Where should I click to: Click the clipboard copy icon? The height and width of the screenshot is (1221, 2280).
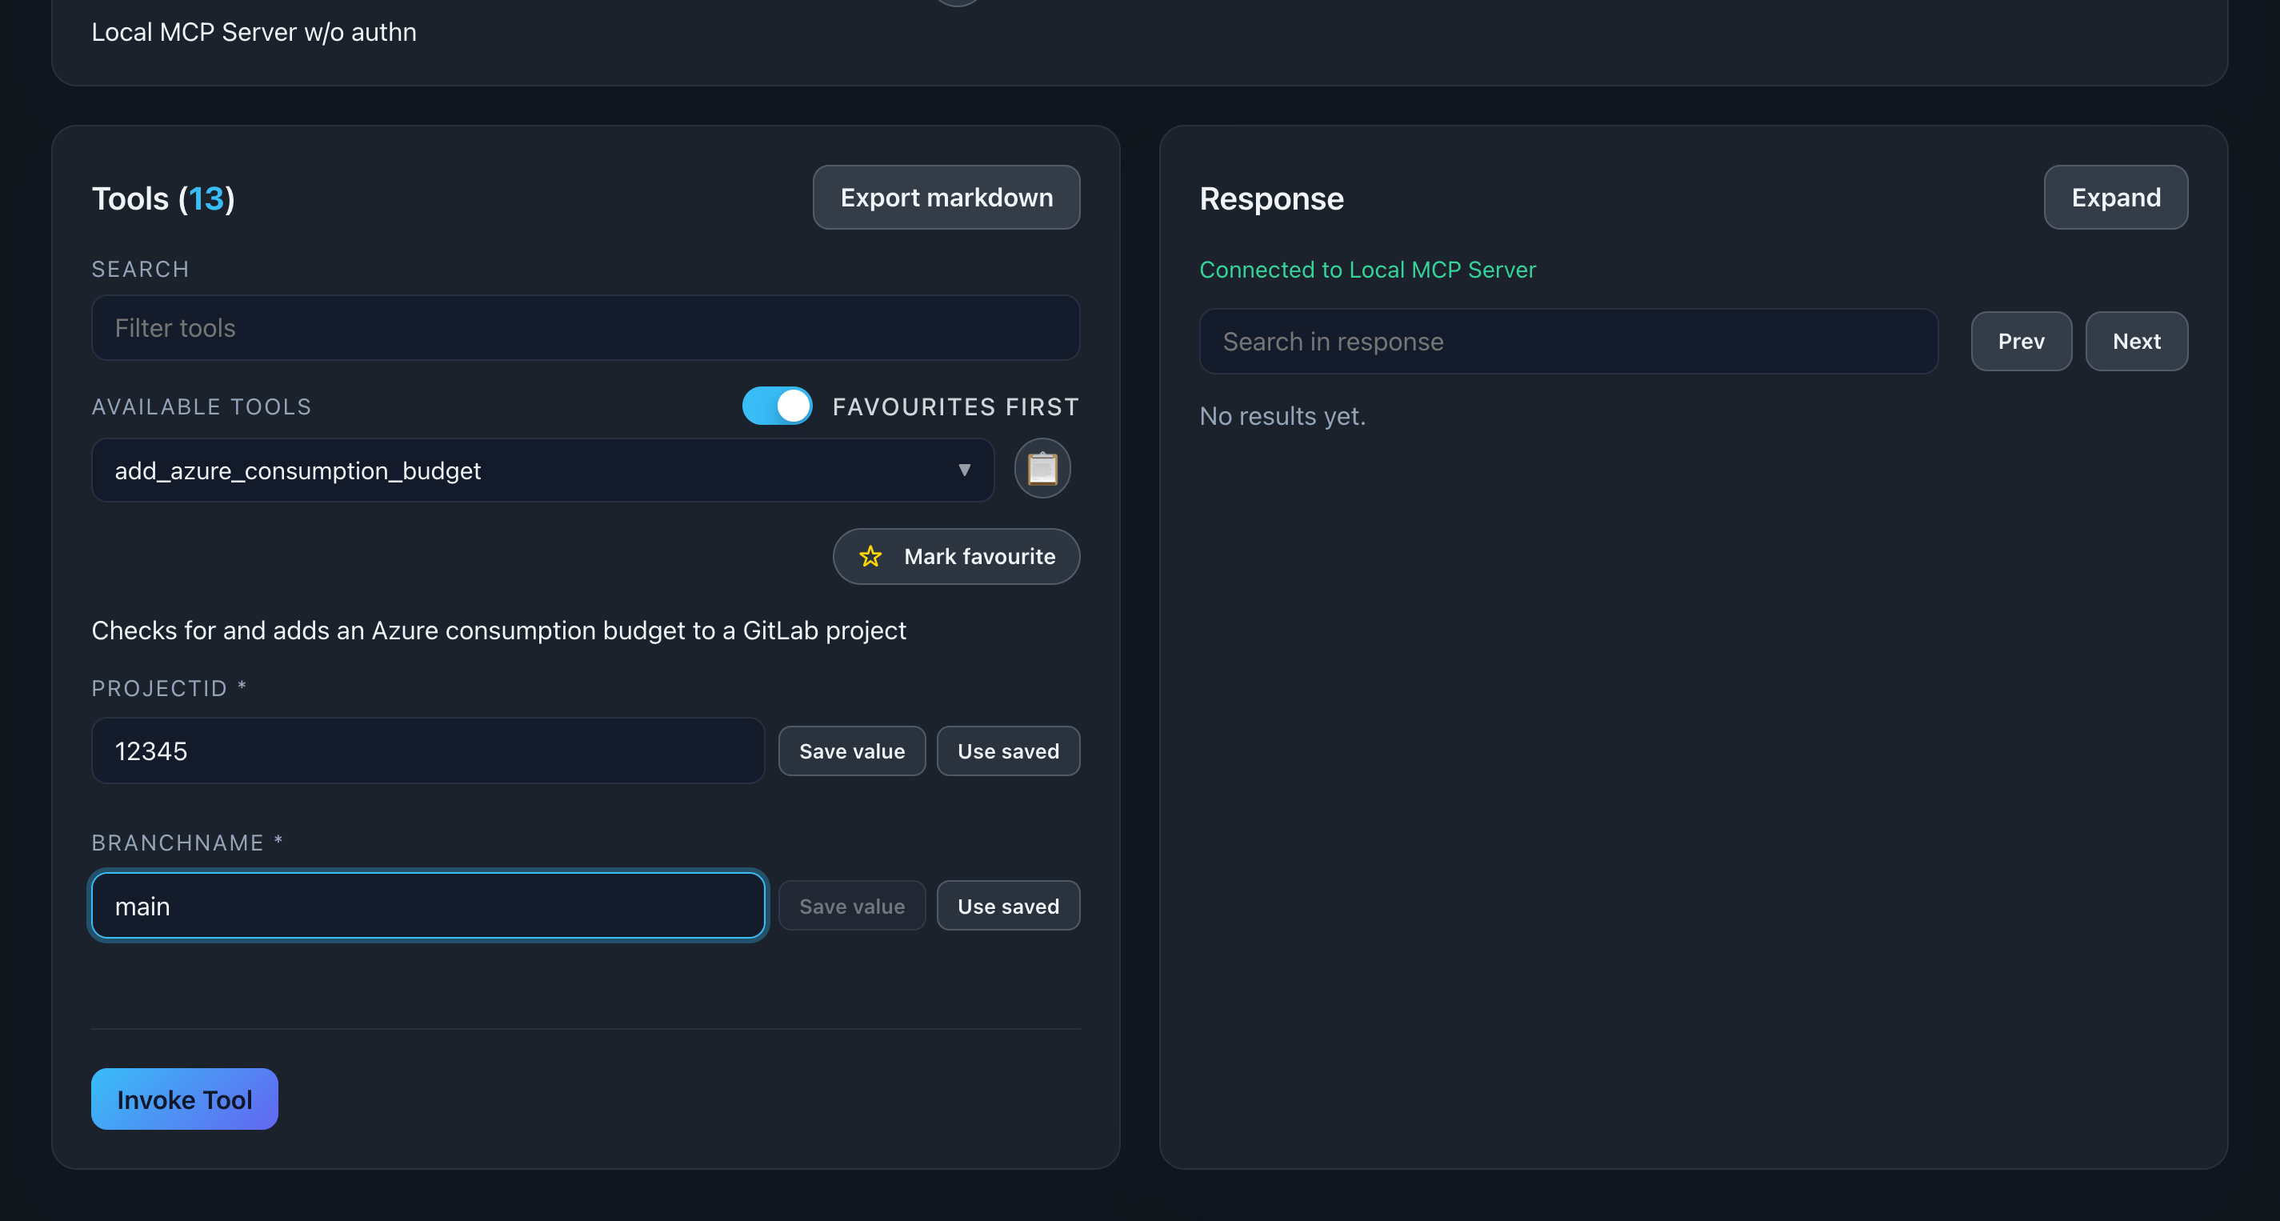click(1042, 468)
